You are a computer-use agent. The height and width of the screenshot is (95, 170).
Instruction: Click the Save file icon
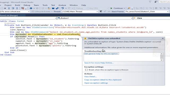53,8
